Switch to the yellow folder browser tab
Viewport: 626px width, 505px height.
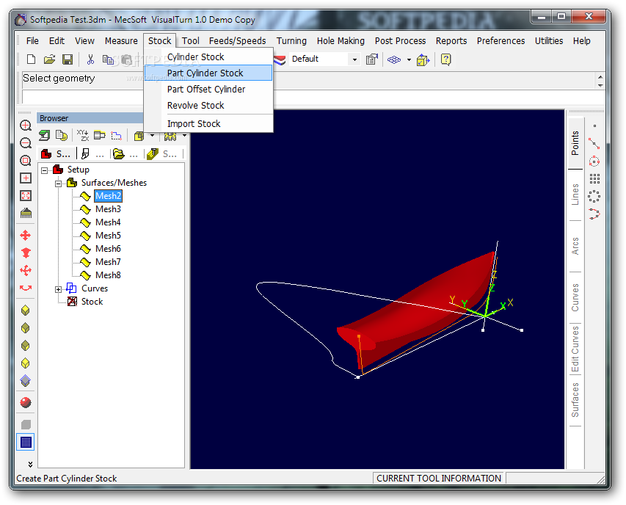coord(125,153)
